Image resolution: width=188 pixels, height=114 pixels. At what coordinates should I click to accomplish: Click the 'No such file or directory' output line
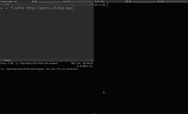[x=39, y=69]
